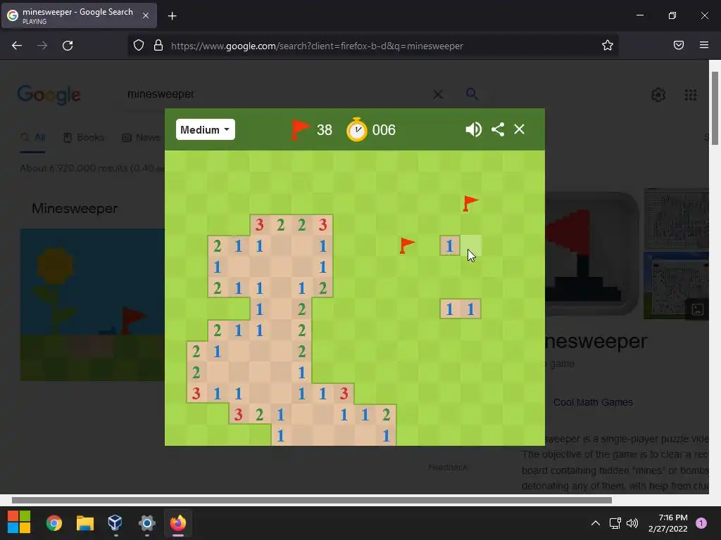Click the sunflower Minesweeper illustration
This screenshot has width=721, height=540.
(92, 304)
